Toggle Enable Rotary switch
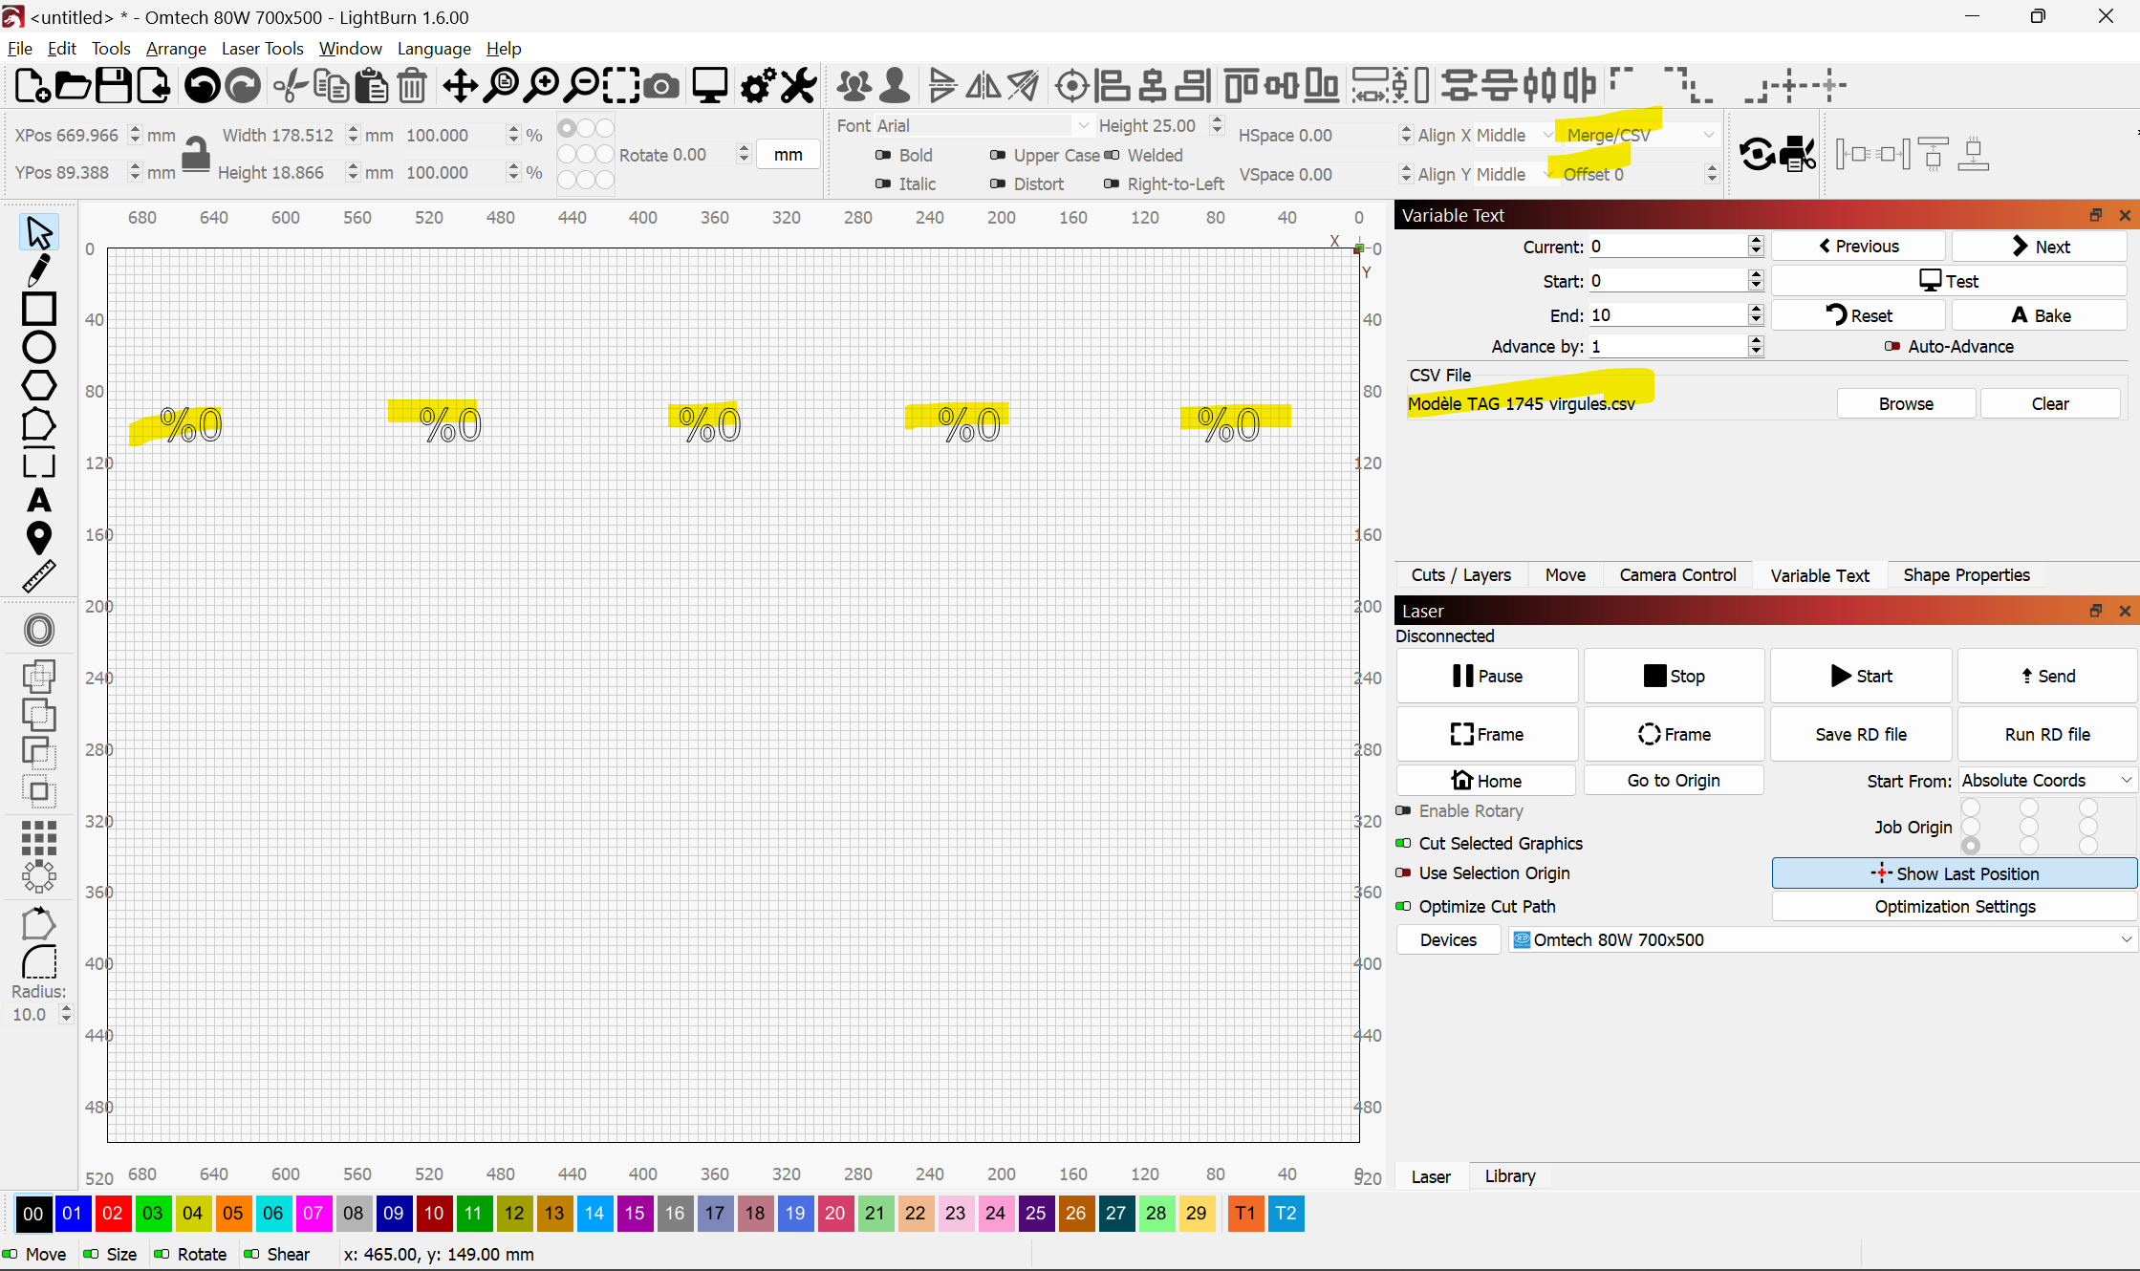Screen dimensions: 2140x1271 1403,810
